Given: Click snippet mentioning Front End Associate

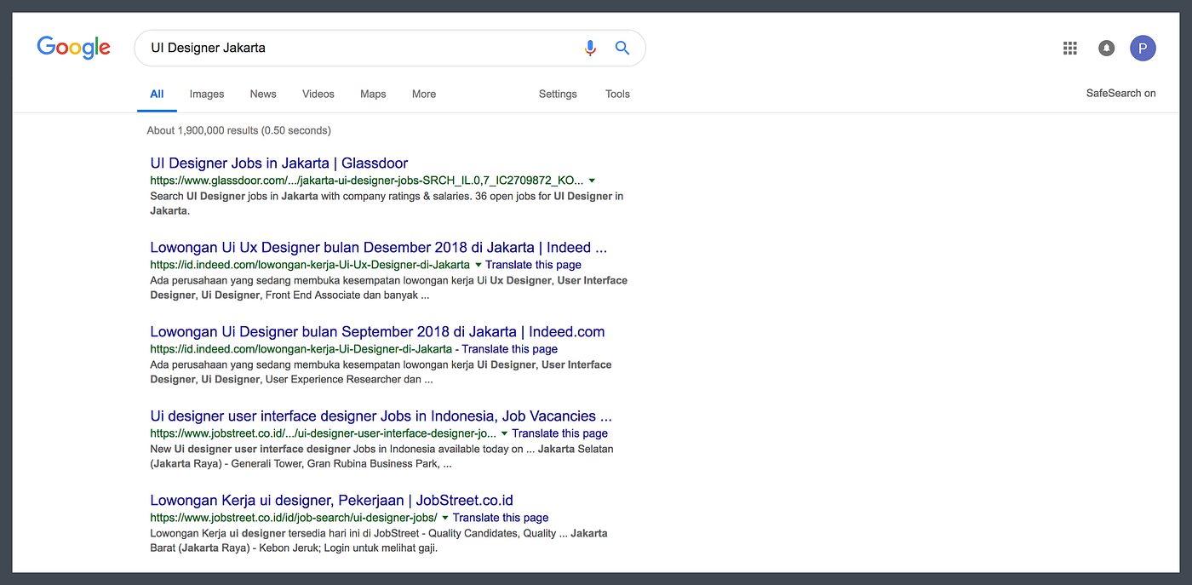Looking at the screenshot, I should tap(388, 288).
